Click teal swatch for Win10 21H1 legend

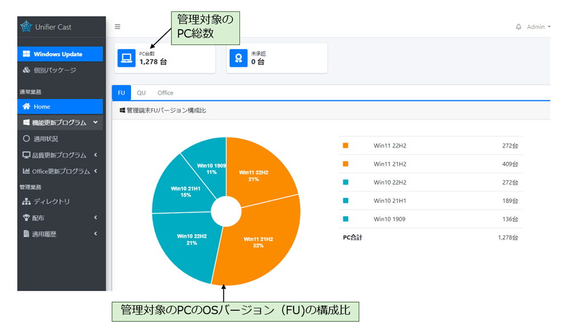coord(346,200)
